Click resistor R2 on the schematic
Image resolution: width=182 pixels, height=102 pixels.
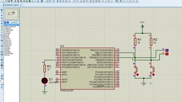151,42
